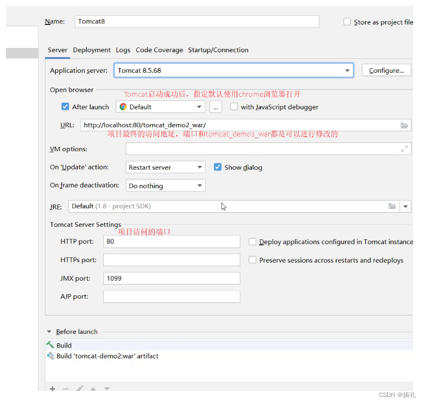
Task: Click the Configure... button
Action: 387,70
